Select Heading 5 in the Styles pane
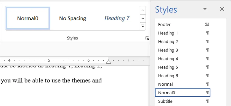 (x=168, y=67)
